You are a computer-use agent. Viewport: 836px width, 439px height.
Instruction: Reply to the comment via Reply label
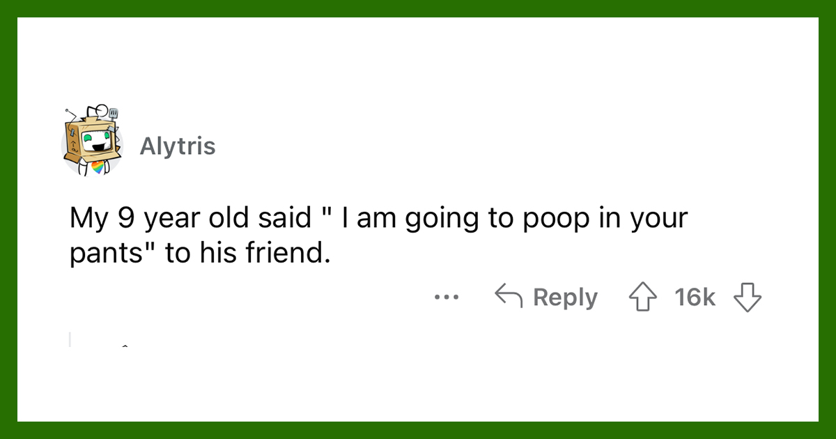point(565,298)
